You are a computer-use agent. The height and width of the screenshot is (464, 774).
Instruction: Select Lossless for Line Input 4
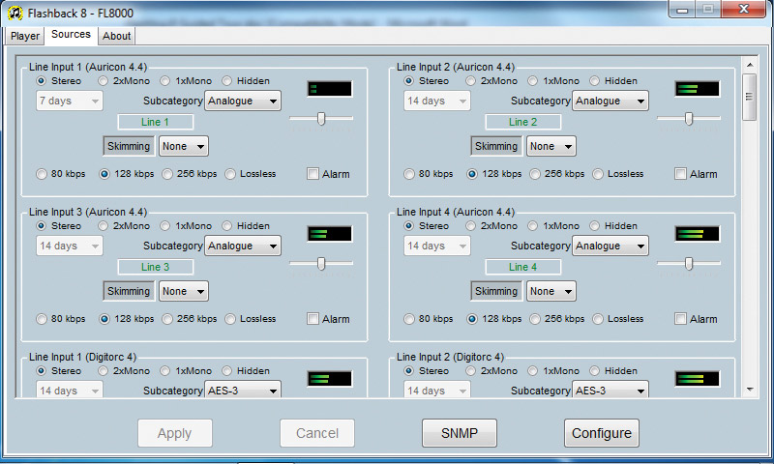[600, 319]
